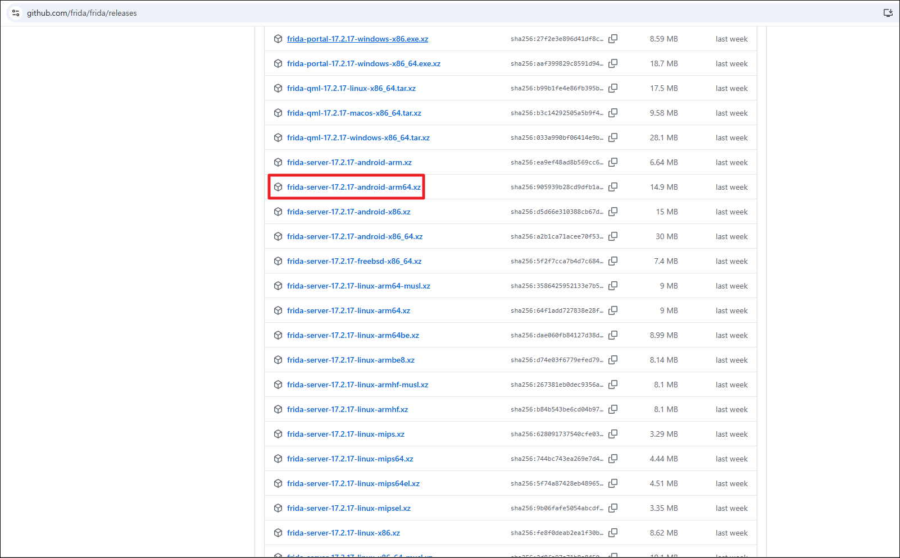Click 'last week' in frida-server linux-x86.xz row
This screenshot has height=558, width=900.
click(731, 533)
